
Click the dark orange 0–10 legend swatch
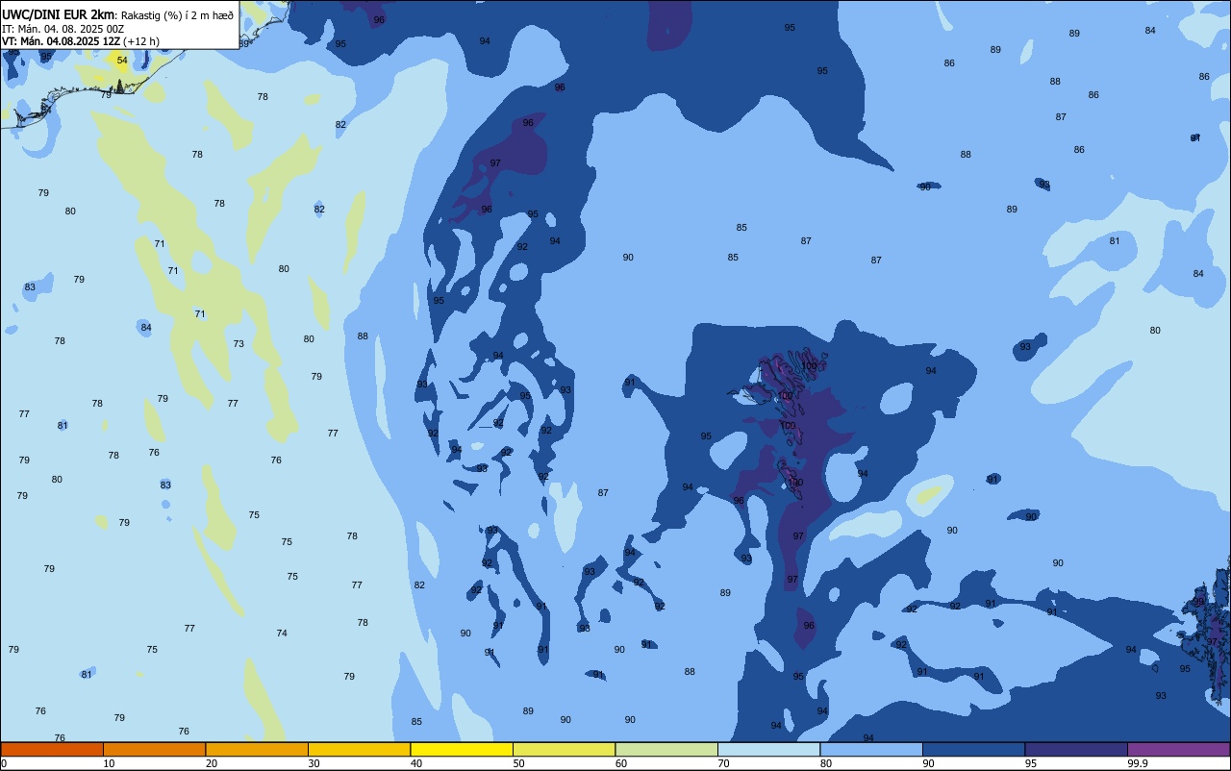(52, 749)
